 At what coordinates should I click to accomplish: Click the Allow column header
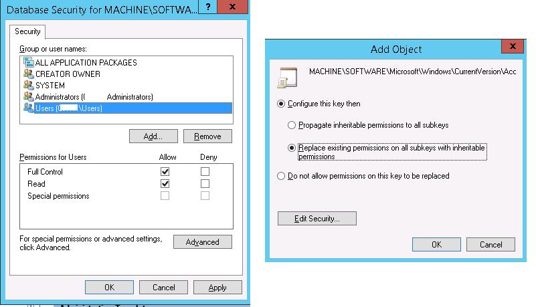pos(167,157)
